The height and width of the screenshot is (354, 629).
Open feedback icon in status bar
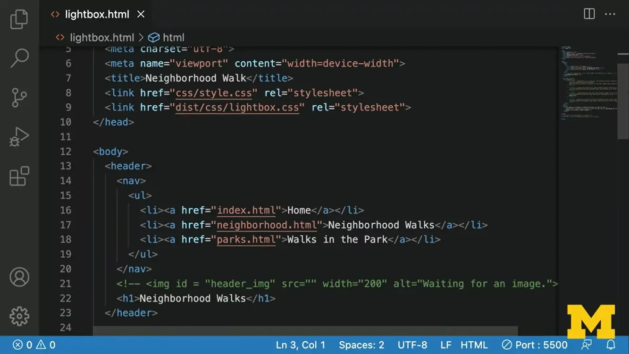(x=587, y=345)
